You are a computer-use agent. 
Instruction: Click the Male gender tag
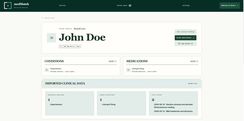(x=78, y=46)
